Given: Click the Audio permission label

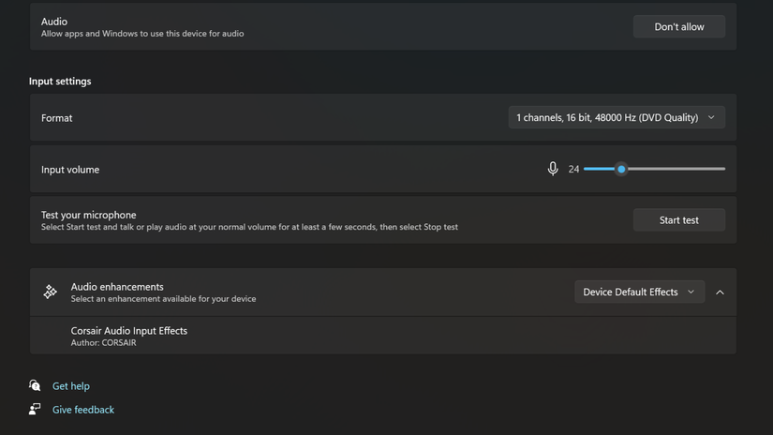Looking at the screenshot, I should (54, 22).
